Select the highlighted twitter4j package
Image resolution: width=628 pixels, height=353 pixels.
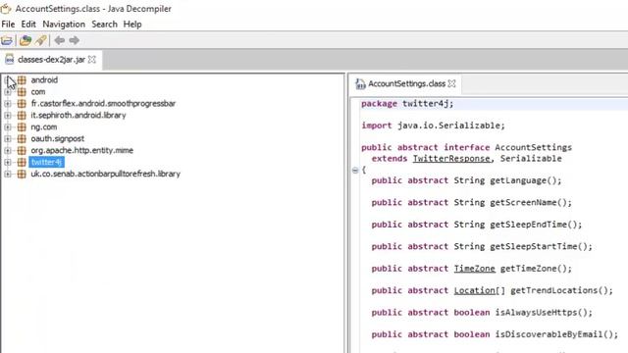[x=46, y=162]
